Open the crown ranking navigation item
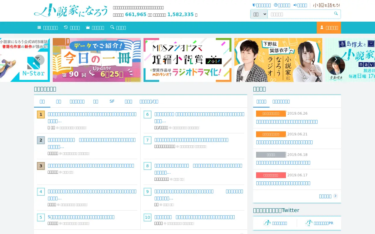The height and width of the screenshot is (234, 375). pos(95,27)
